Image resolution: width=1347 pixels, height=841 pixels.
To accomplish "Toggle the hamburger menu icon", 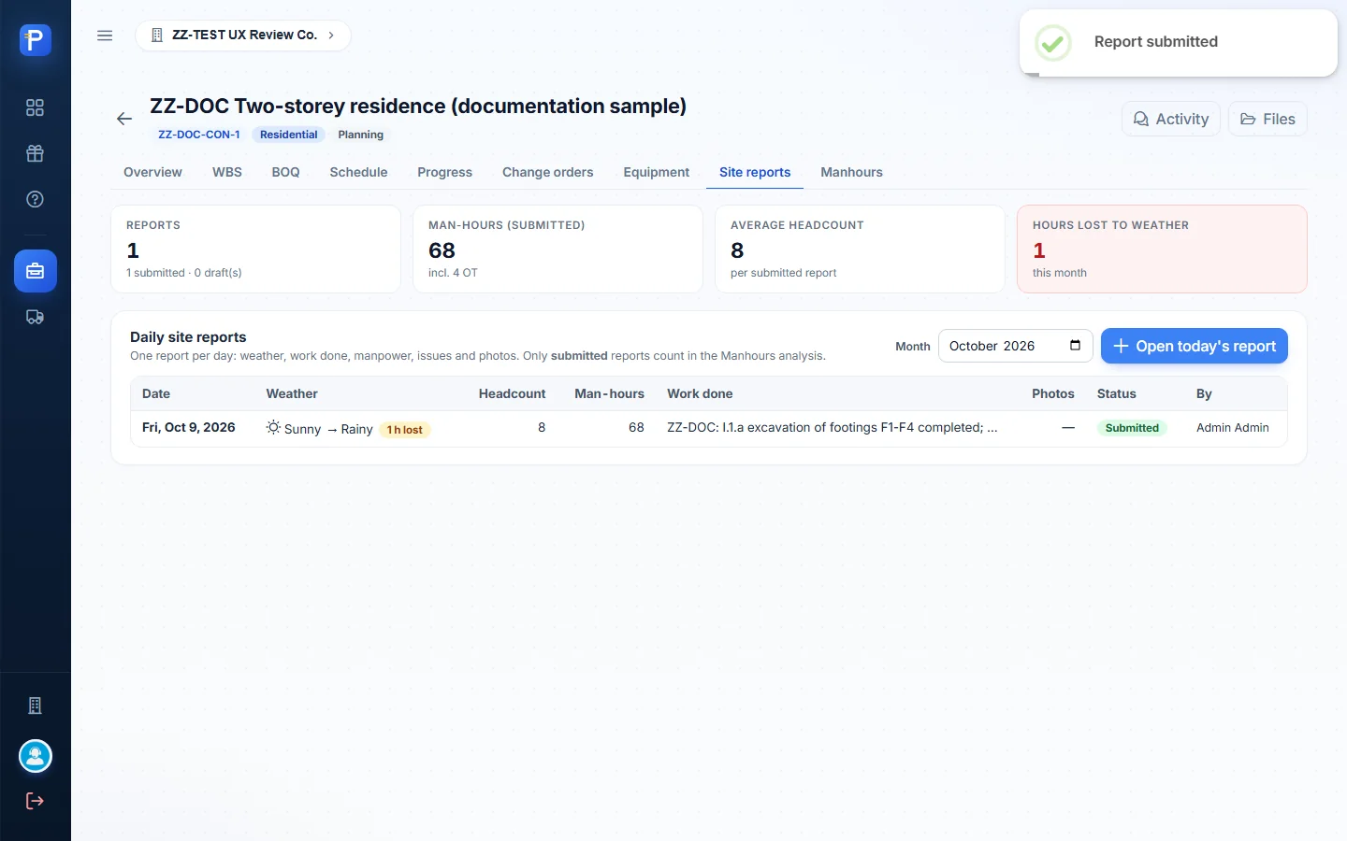I will (x=105, y=36).
